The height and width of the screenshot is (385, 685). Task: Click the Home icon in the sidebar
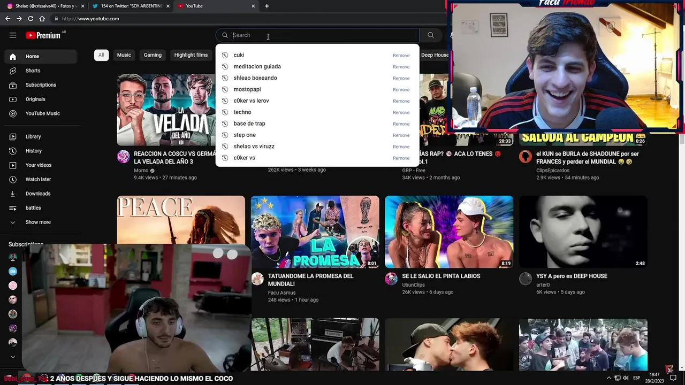point(13,57)
